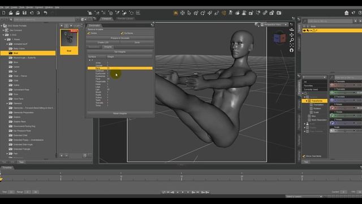
Task: Open the Decimator pane tab
Action: coord(94,25)
